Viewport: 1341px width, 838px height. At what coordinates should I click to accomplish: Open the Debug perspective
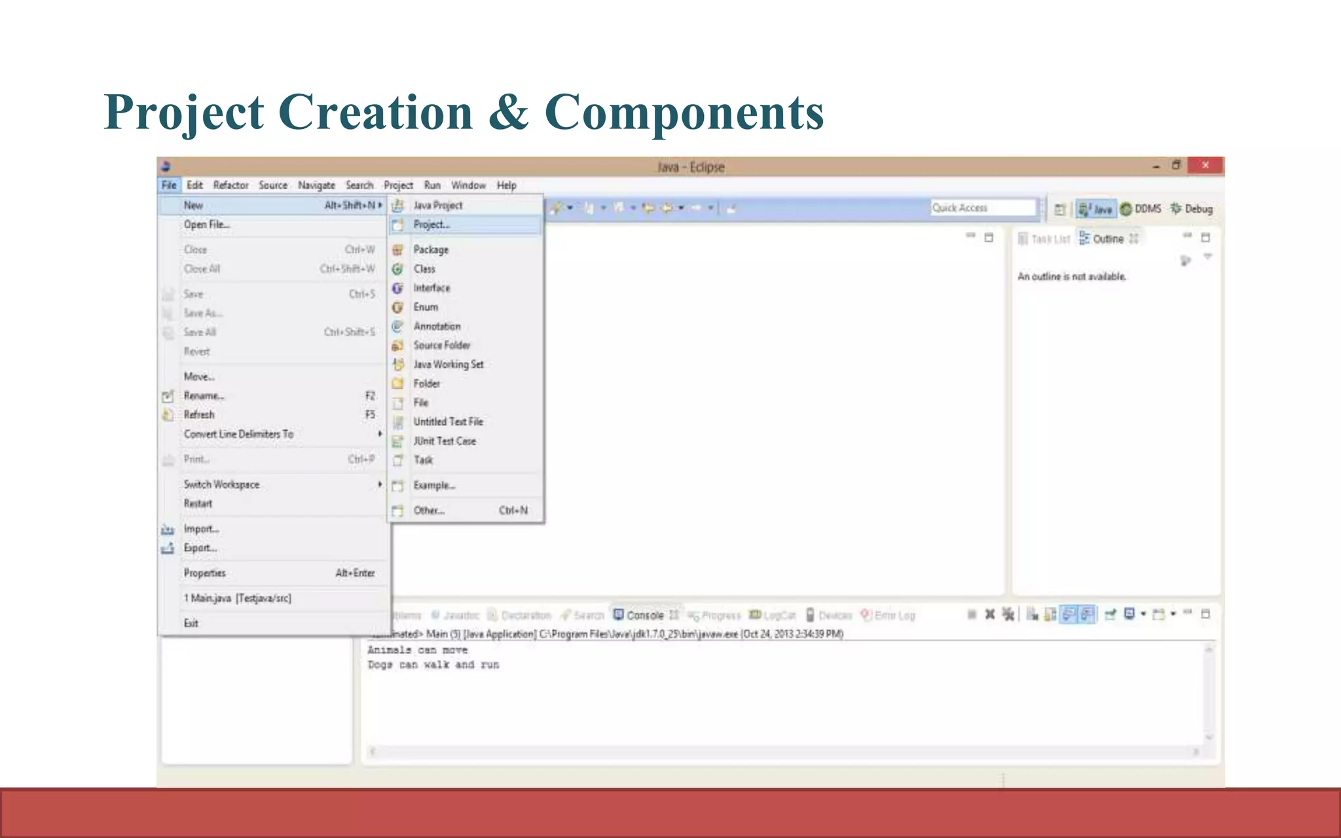pos(1192,209)
